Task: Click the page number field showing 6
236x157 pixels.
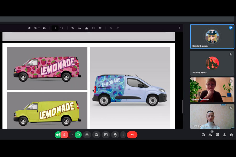Action: 55,28
